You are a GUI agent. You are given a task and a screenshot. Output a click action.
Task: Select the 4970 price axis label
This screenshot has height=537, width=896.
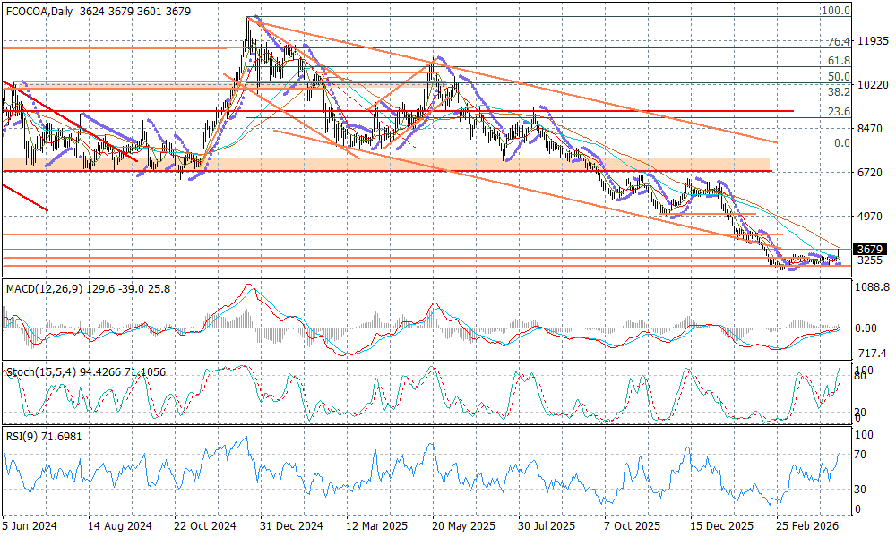pos(871,216)
